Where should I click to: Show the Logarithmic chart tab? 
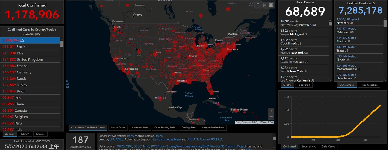[309, 147]
